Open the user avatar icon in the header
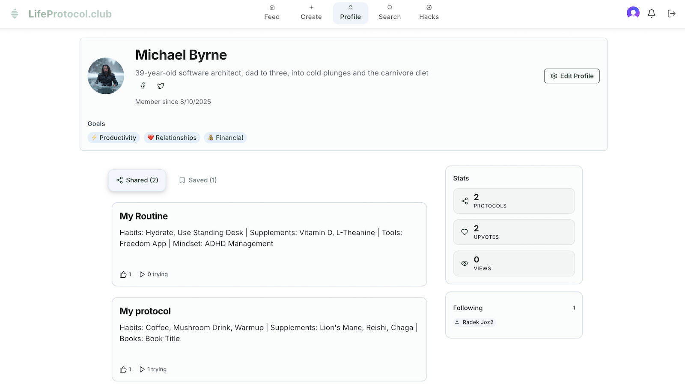Image resolution: width=685 pixels, height=390 pixels. click(633, 13)
